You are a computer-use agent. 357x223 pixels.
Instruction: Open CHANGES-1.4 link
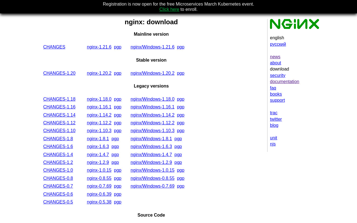58,155
